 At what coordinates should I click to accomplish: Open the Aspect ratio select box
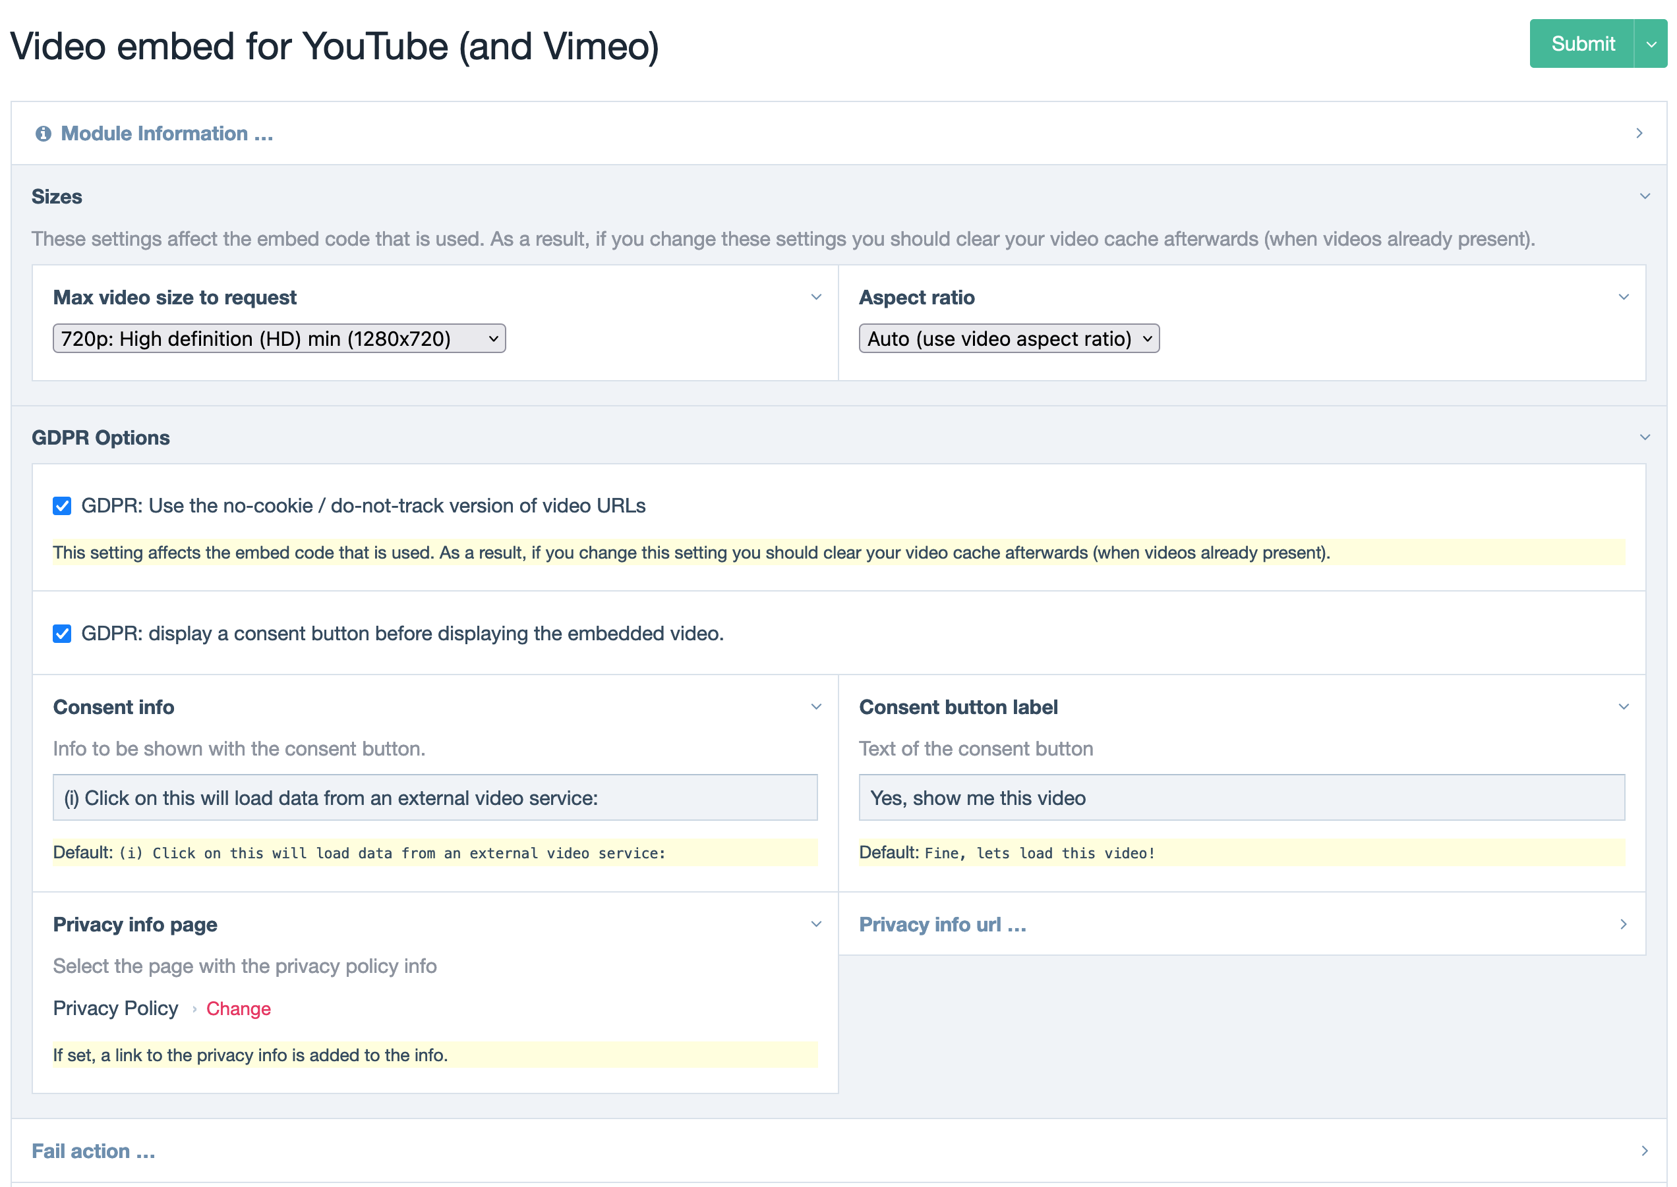click(x=1008, y=339)
